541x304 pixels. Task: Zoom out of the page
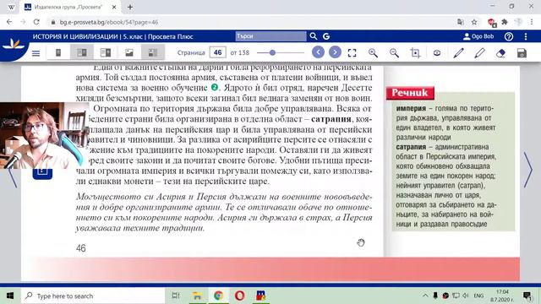394,52
